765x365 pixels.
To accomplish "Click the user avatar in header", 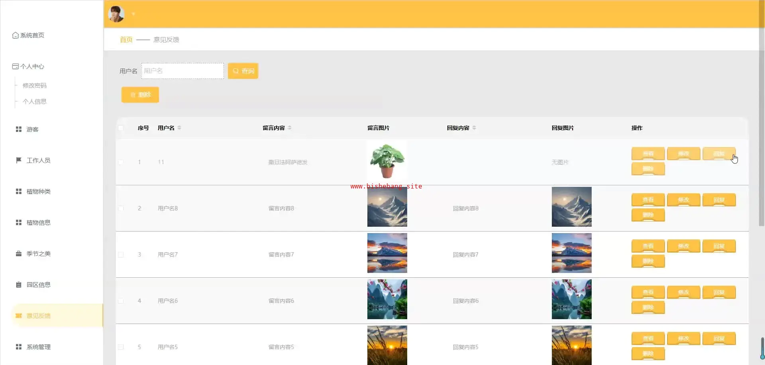I will pos(116,14).
